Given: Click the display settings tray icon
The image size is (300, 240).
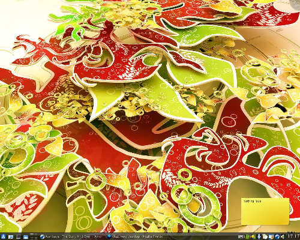Looking at the screenshot, I should click(x=271, y=237).
